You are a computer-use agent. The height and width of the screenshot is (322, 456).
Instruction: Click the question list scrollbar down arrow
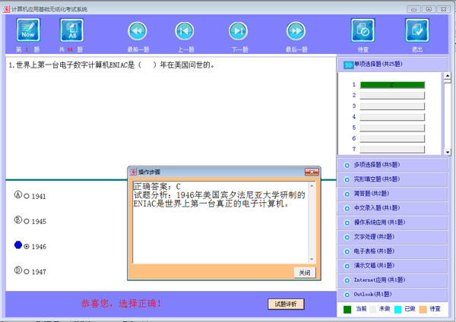(448, 153)
